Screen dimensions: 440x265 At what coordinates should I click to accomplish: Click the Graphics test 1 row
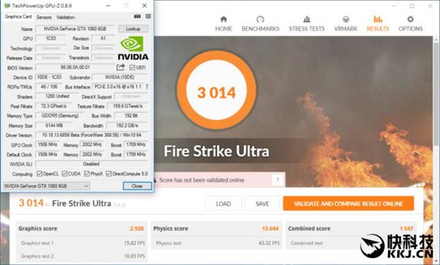click(83, 243)
